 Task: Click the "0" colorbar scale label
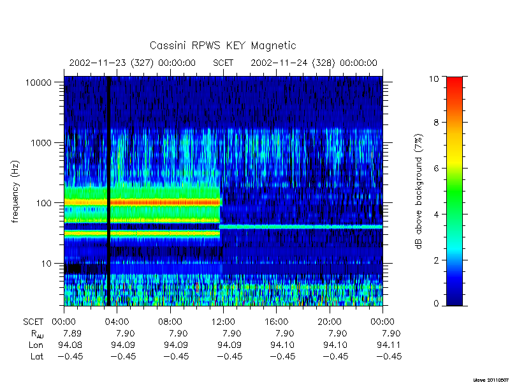[x=436, y=304]
